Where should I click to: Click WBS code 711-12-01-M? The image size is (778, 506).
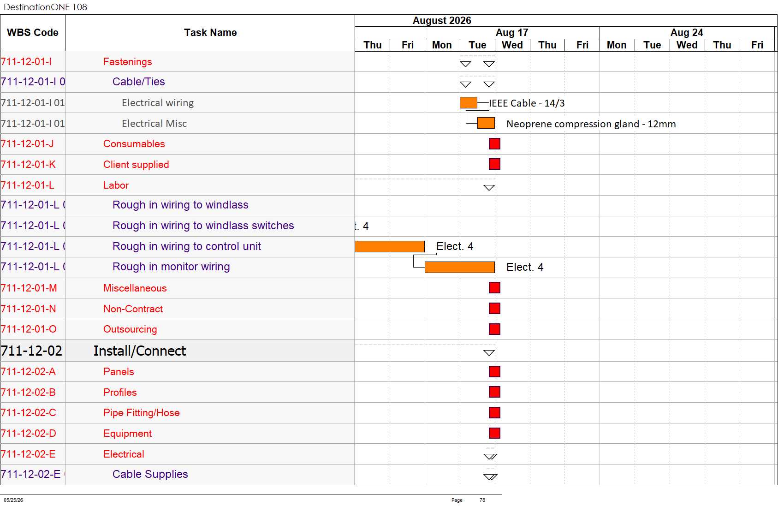pyautogui.click(x=29, y=288)
